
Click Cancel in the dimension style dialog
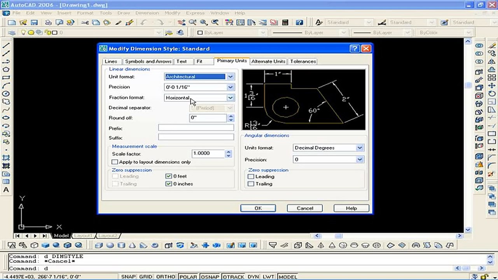click(x=305, y=208)
